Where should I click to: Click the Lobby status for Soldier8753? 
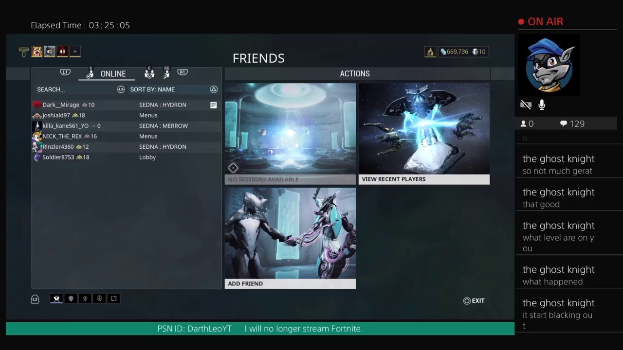[x=147, y=157]
